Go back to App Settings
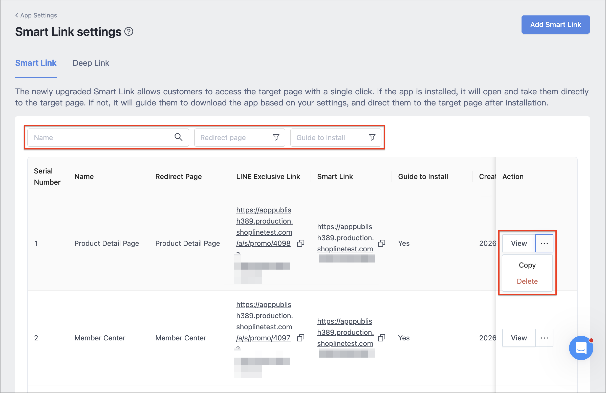The height and width of the screenshot is (393, 606). click(36, 15)
